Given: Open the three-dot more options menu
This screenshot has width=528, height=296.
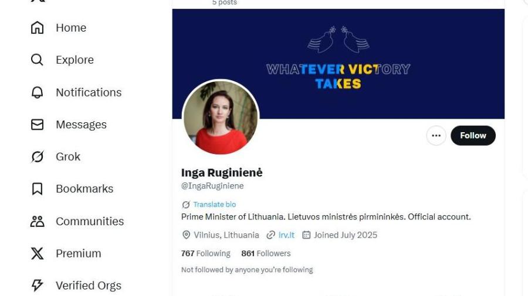Looking at the screenshot, I should coord(436,136).
